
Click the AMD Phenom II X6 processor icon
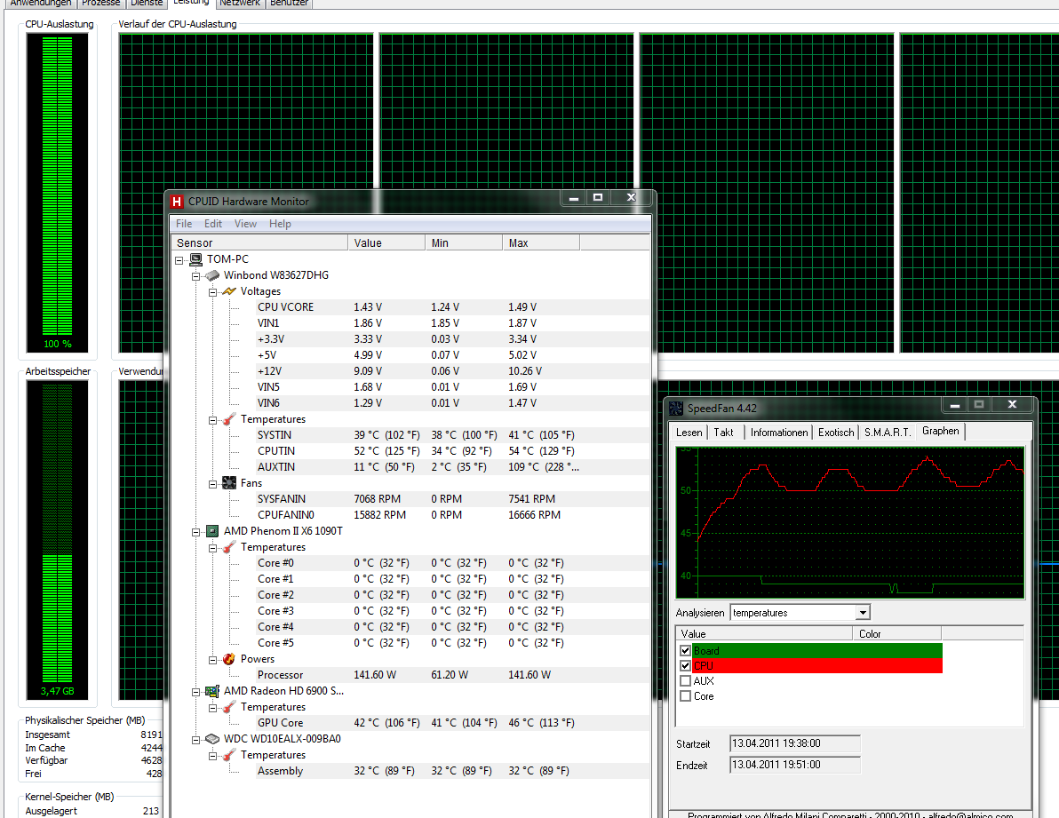(x=212, y=531)
